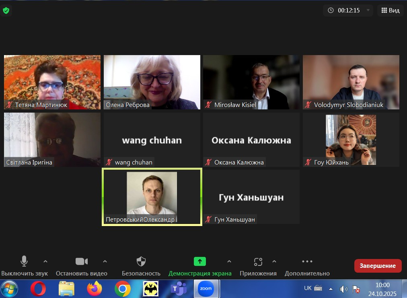Click muted mic icon beside Тетяна Мартинюк
Viewport: 407px width, 298px height.
pyautogui.click(x=9, y=105)
